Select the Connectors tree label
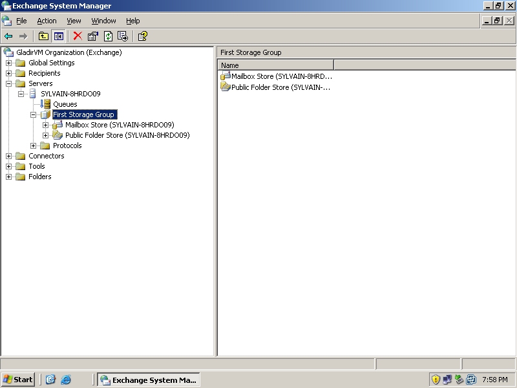The height and width of the screenshot is (388, 517). 47,156
